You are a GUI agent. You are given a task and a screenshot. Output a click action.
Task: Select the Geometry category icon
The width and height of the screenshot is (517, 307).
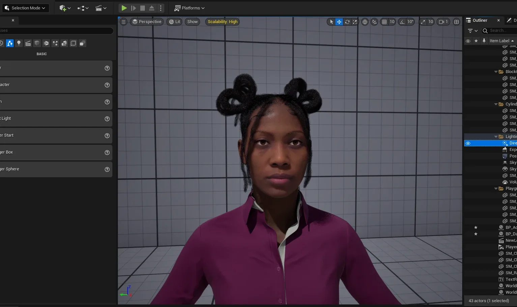(x=64, y=43)
